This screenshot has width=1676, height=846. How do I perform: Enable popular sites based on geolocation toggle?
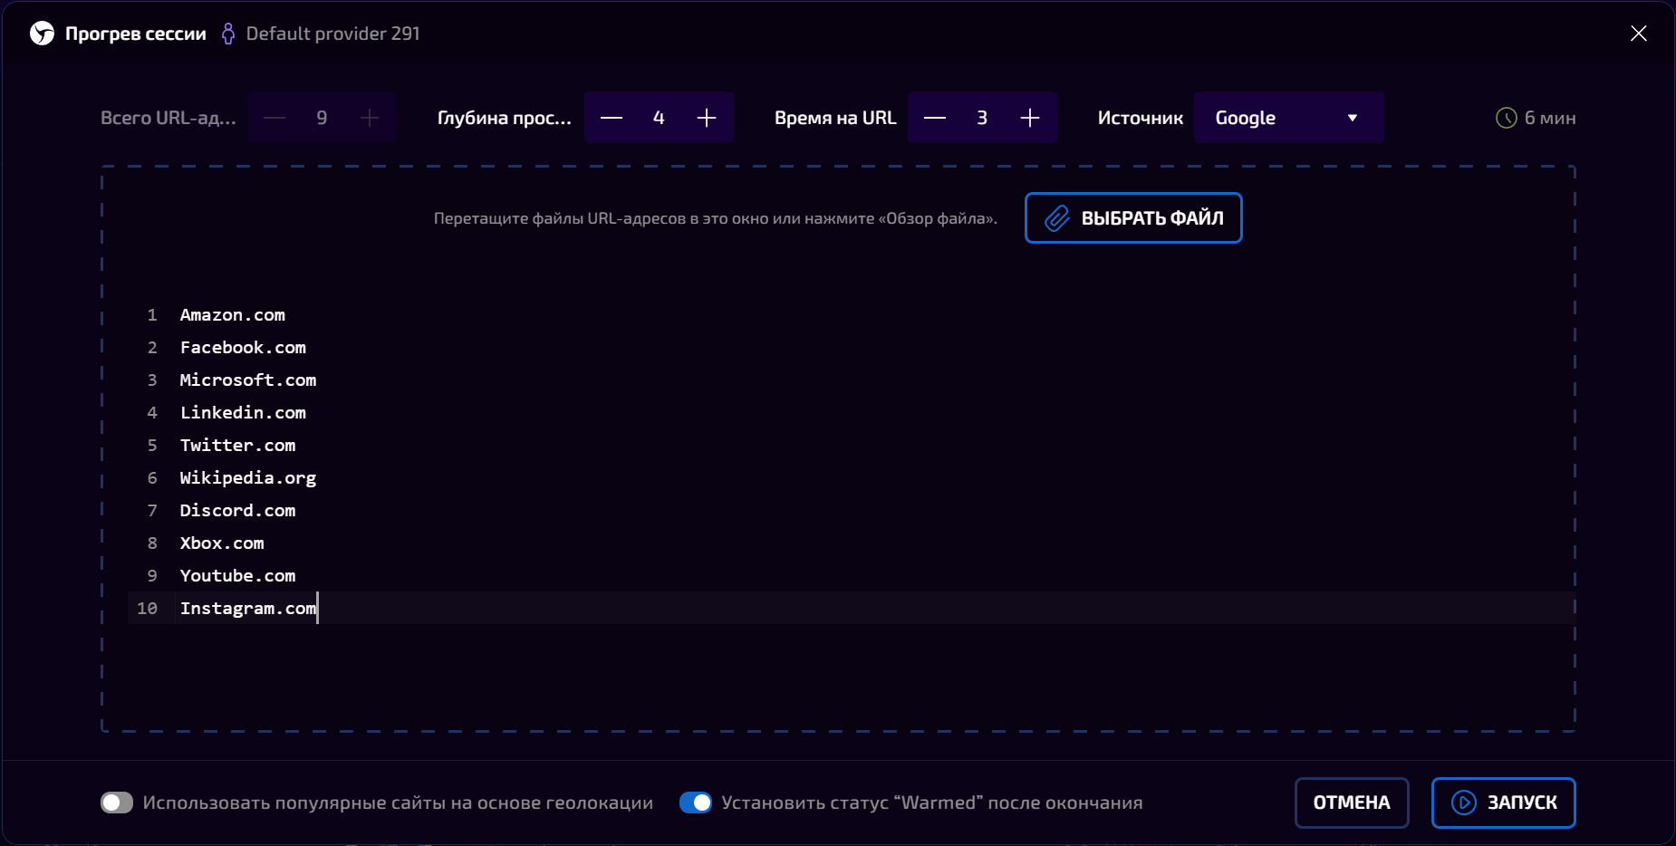click(x=117, y=803)
